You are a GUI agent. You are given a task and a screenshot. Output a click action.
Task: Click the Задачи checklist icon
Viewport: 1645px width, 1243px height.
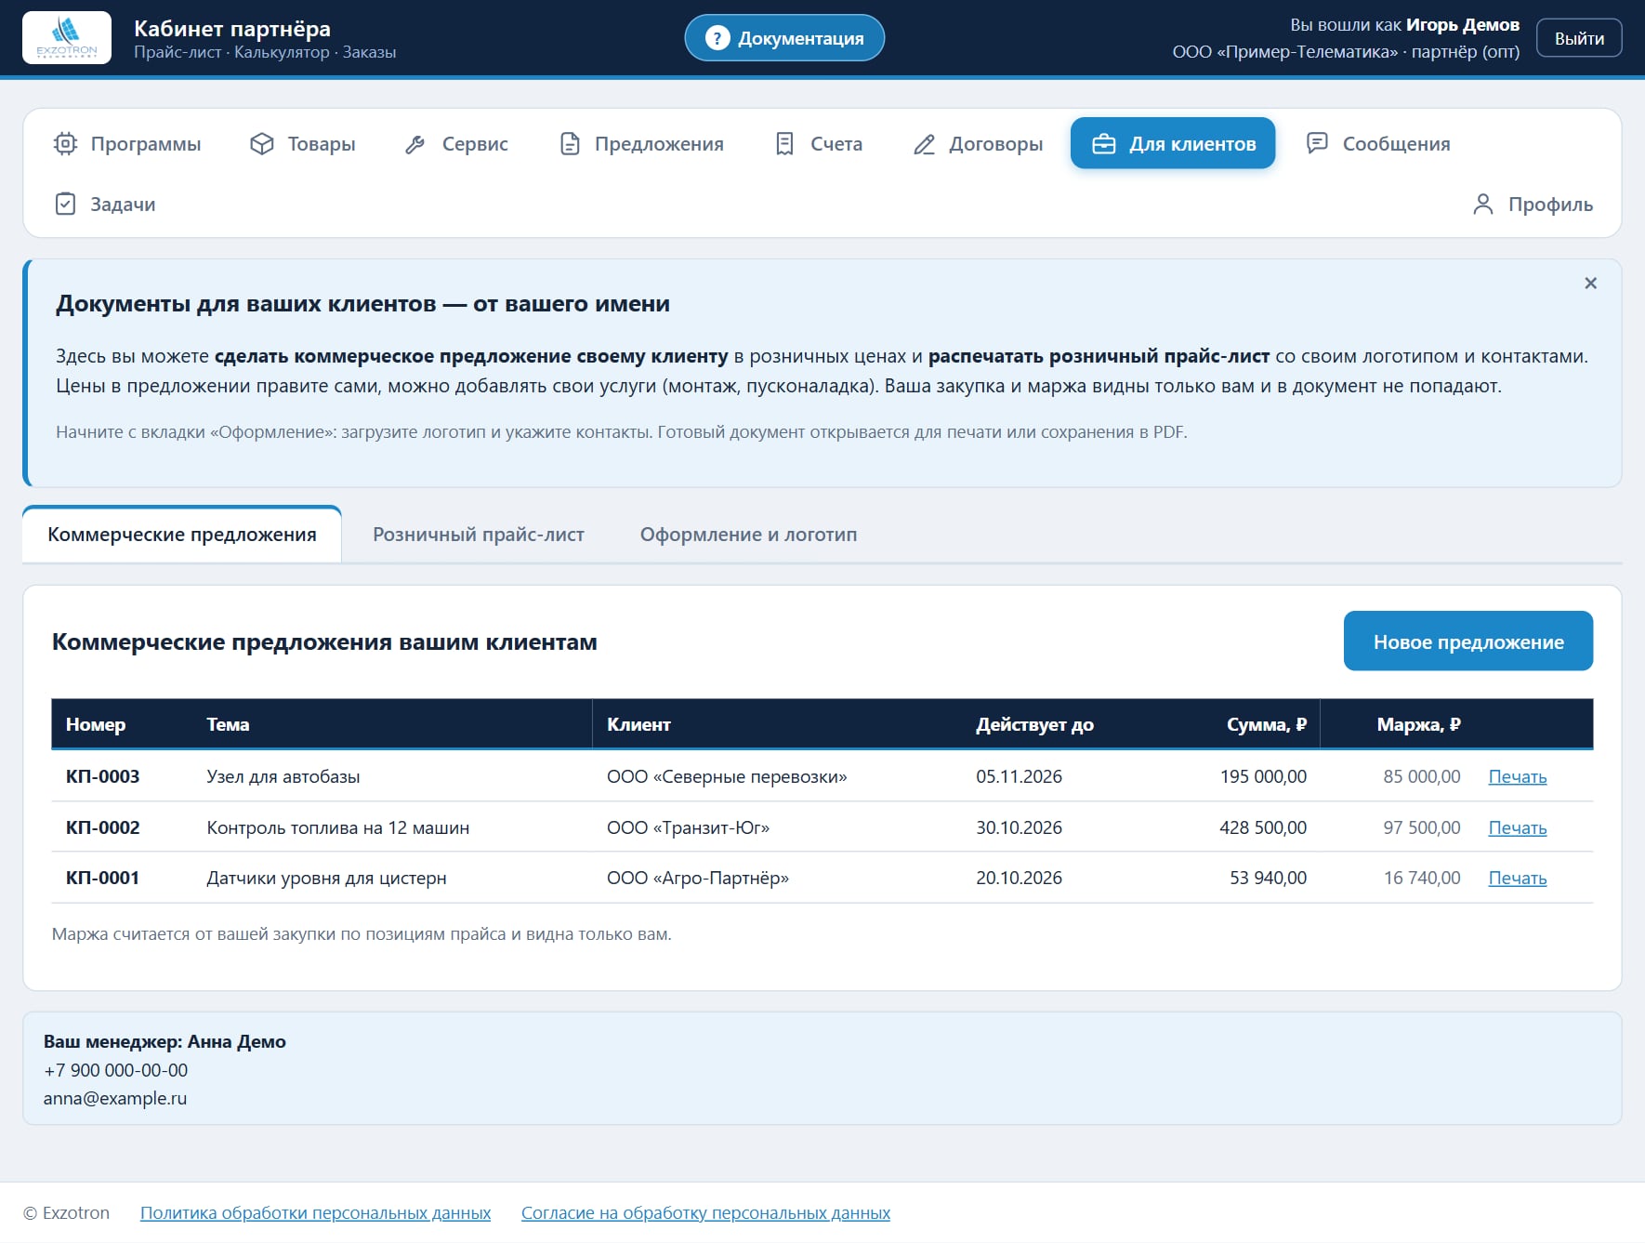[x=65, y=205]
